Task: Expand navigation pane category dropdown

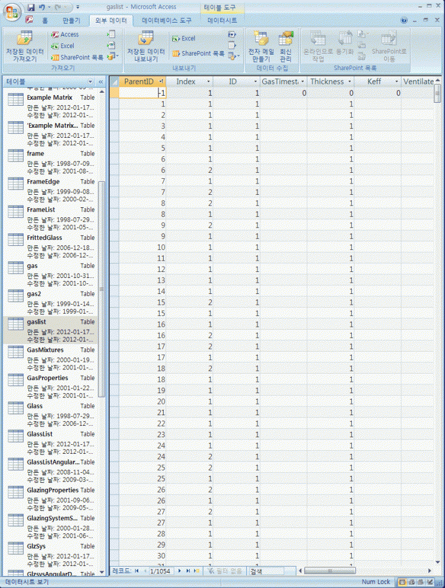Action: 90,81
